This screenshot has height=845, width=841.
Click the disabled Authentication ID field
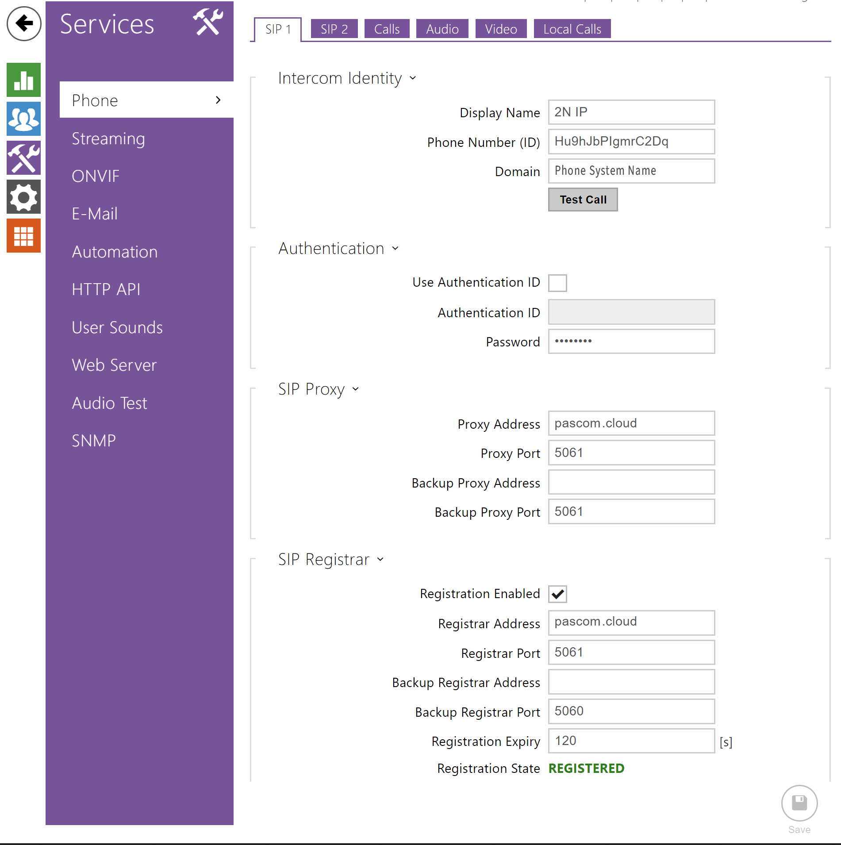tap(631, 312)
